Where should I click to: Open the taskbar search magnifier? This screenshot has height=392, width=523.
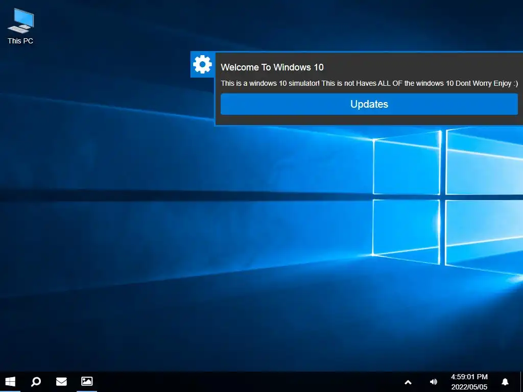[x=36, y=382]
